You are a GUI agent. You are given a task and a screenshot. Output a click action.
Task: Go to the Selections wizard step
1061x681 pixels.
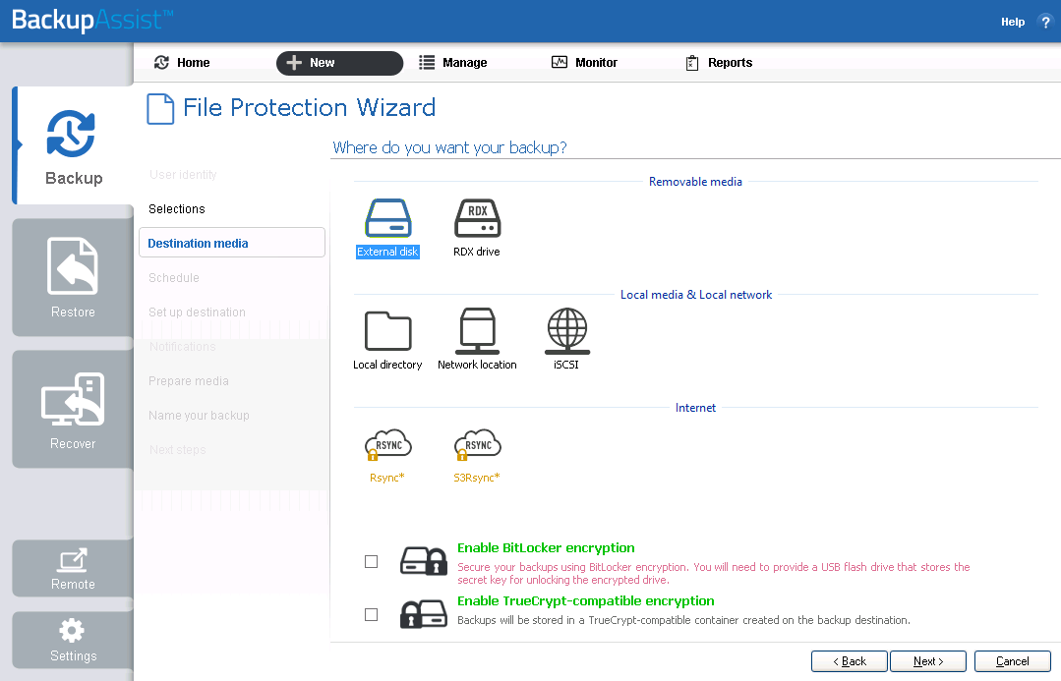(177, 209)
